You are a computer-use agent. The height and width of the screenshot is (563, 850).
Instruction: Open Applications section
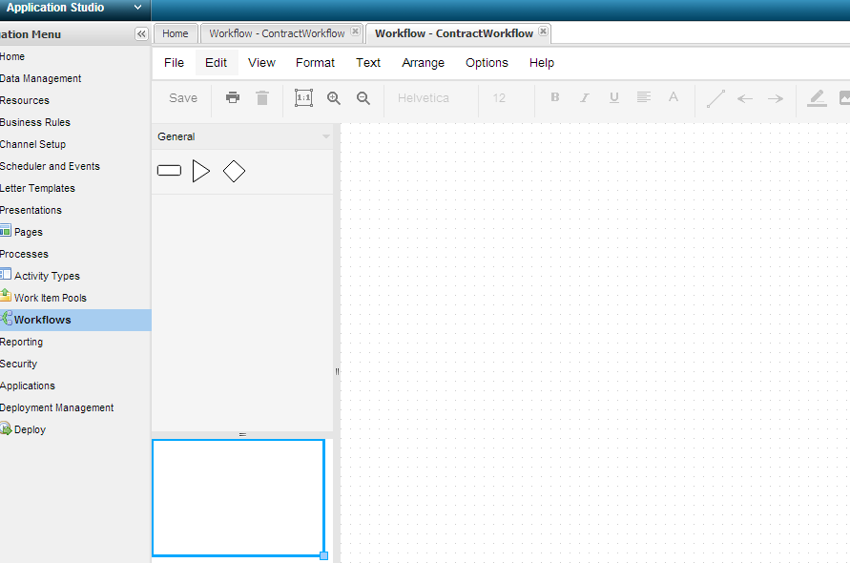pos(28,386)
